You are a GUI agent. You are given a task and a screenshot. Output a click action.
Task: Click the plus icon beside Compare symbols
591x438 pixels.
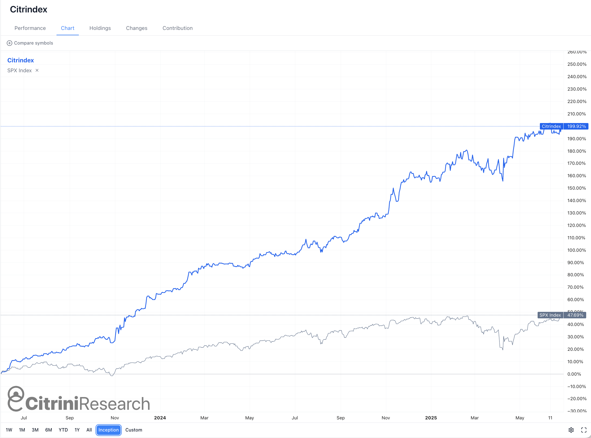(9, 43)
